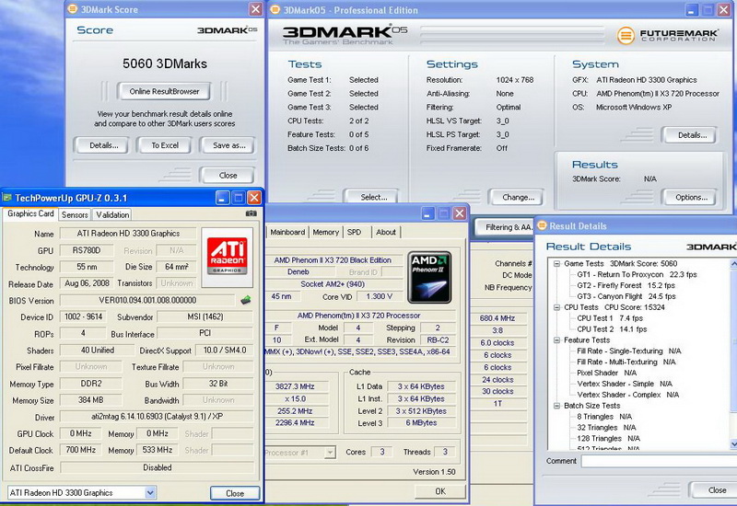The image size is (737, 506).
Task: Click the GPU-Z Name field value
Action: click(x=128, y=234)
